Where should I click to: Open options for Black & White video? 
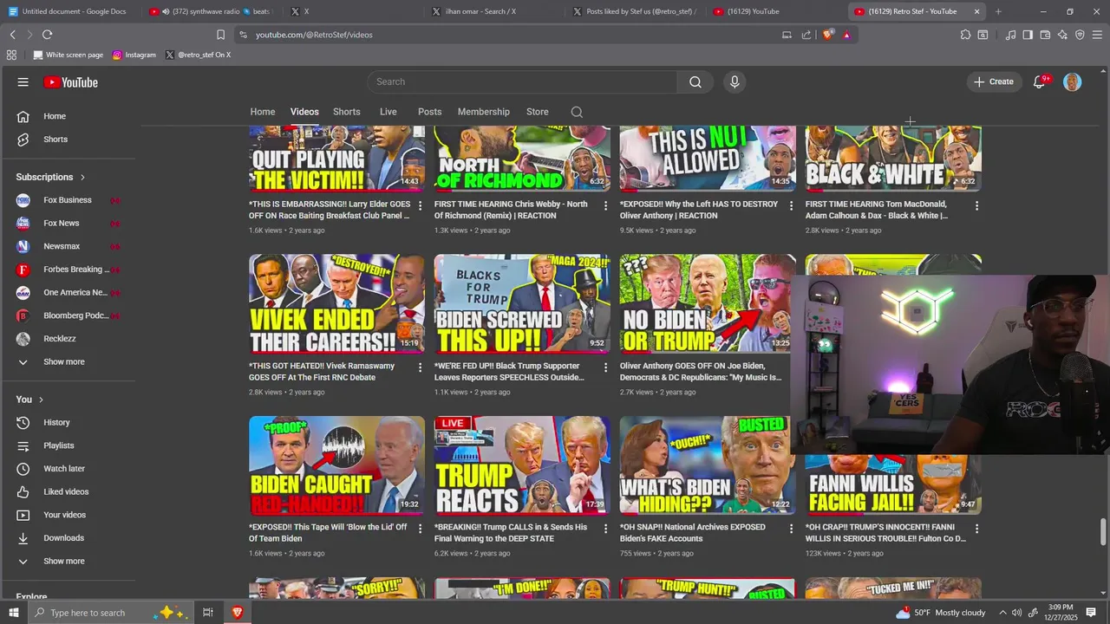[x=976, y=206]
